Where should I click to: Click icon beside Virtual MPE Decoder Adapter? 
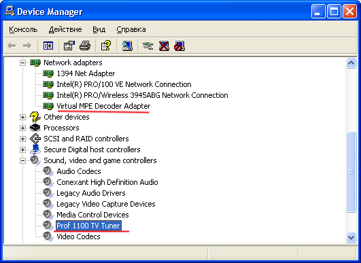[x=48, y=106]
